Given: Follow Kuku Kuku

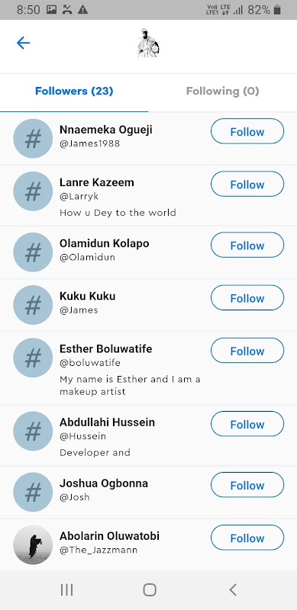Looking at the screenshot, I should (x=247, y=298).
